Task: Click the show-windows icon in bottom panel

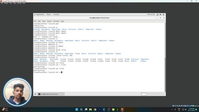Action: tap(35, 94)
